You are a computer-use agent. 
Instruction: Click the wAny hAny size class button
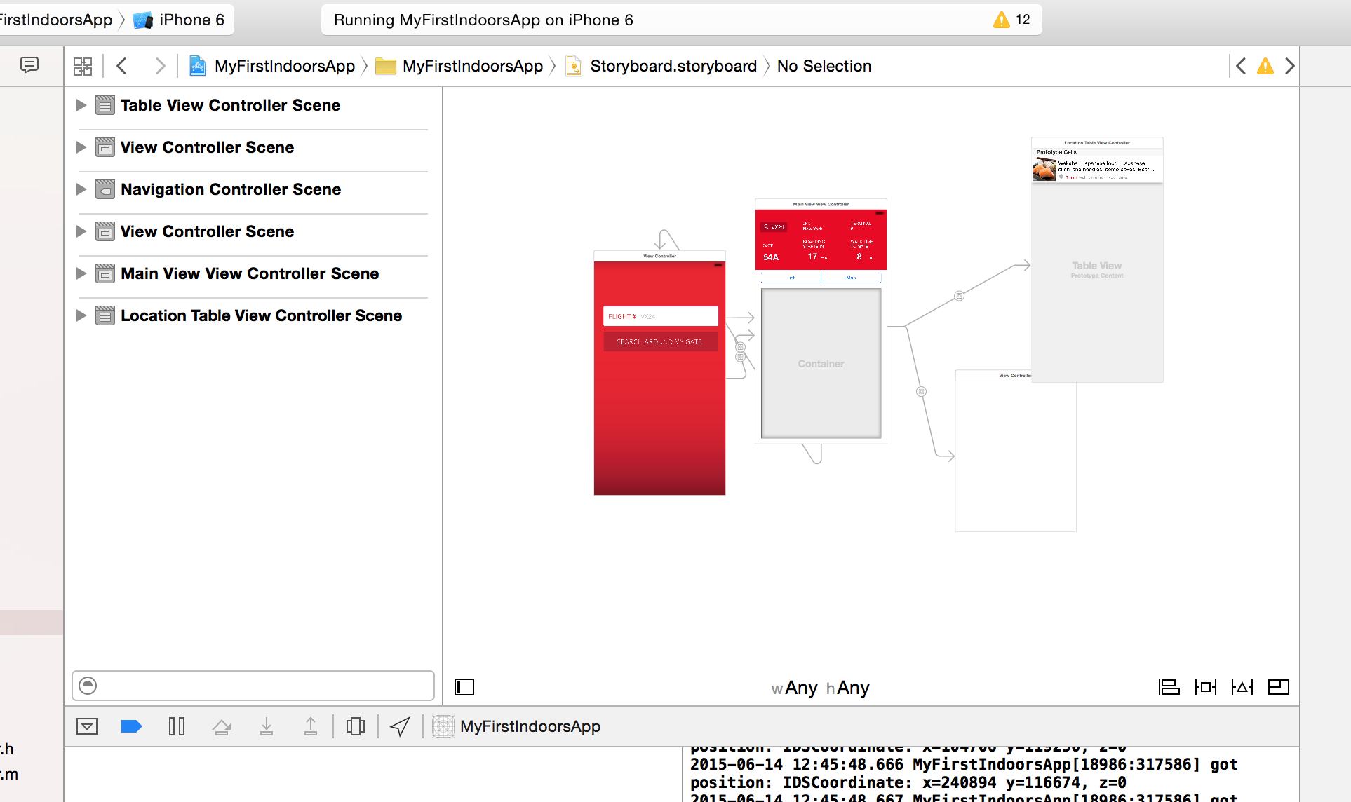tap(820, 688)
